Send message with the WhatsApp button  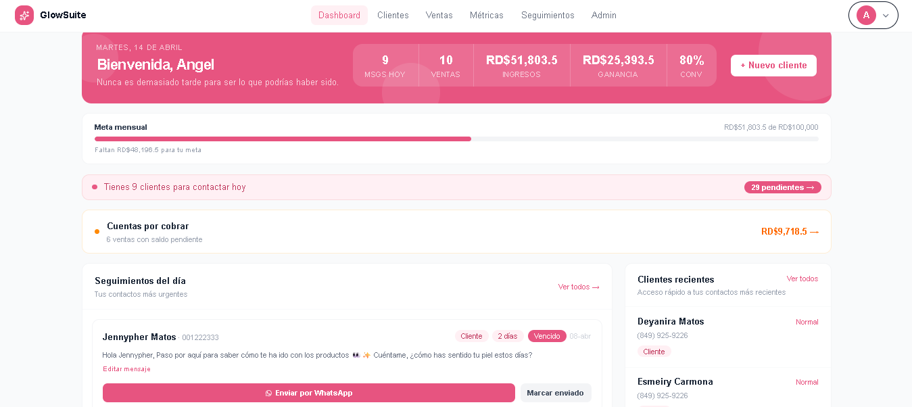click(x=308, y=393)
